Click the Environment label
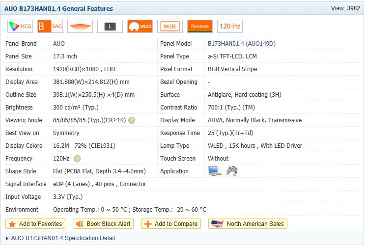 pos(22,210)
